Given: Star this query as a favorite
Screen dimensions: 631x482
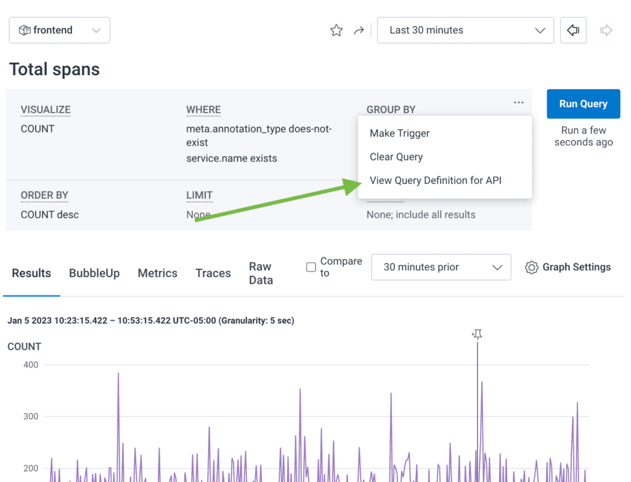Looking at the screenshot, I should point(336,30).
